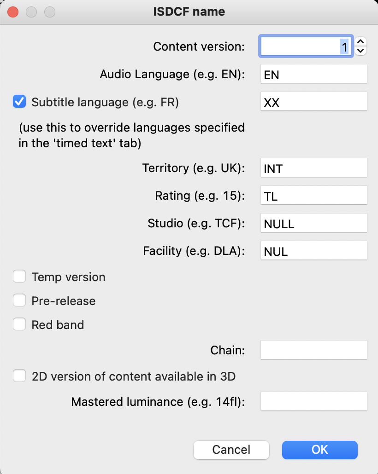Click the Mastered luminance field
Screen dimensions: 378x474
coord(314,401)
